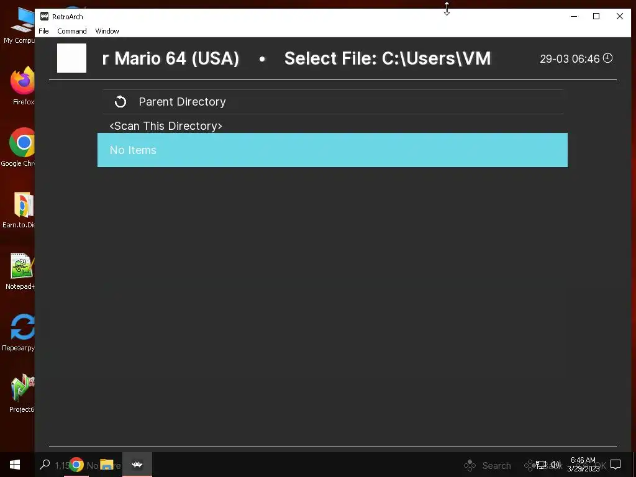Click the Select File path heading
This screenshot has height=477, width=636.
[x=388, y=58]
